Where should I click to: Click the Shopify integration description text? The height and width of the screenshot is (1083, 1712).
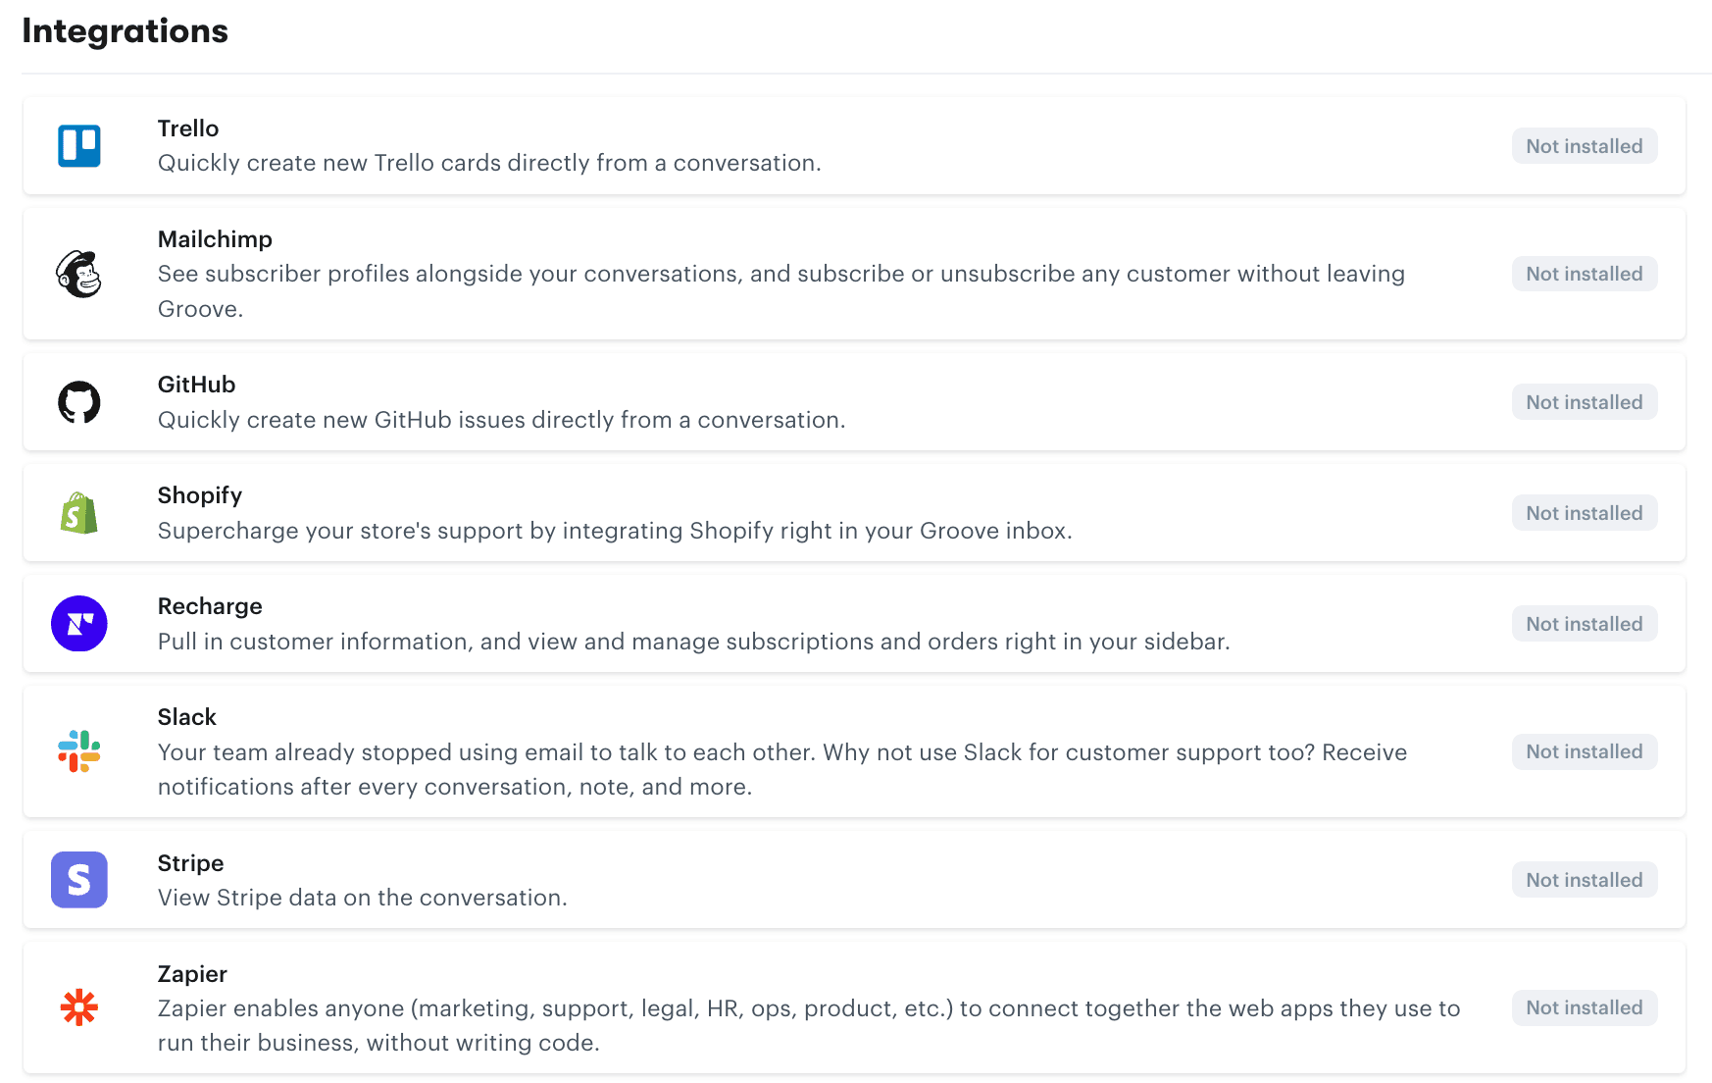coord(615,530)
